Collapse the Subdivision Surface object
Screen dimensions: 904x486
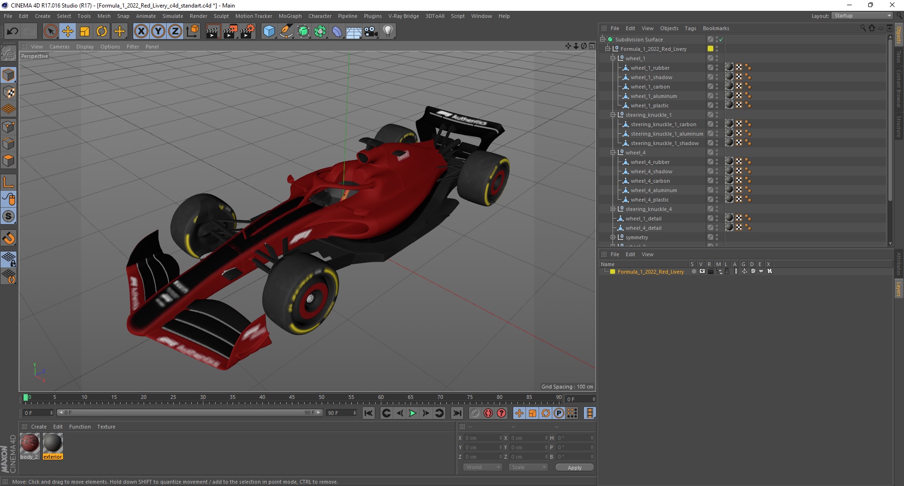point(602,40)
